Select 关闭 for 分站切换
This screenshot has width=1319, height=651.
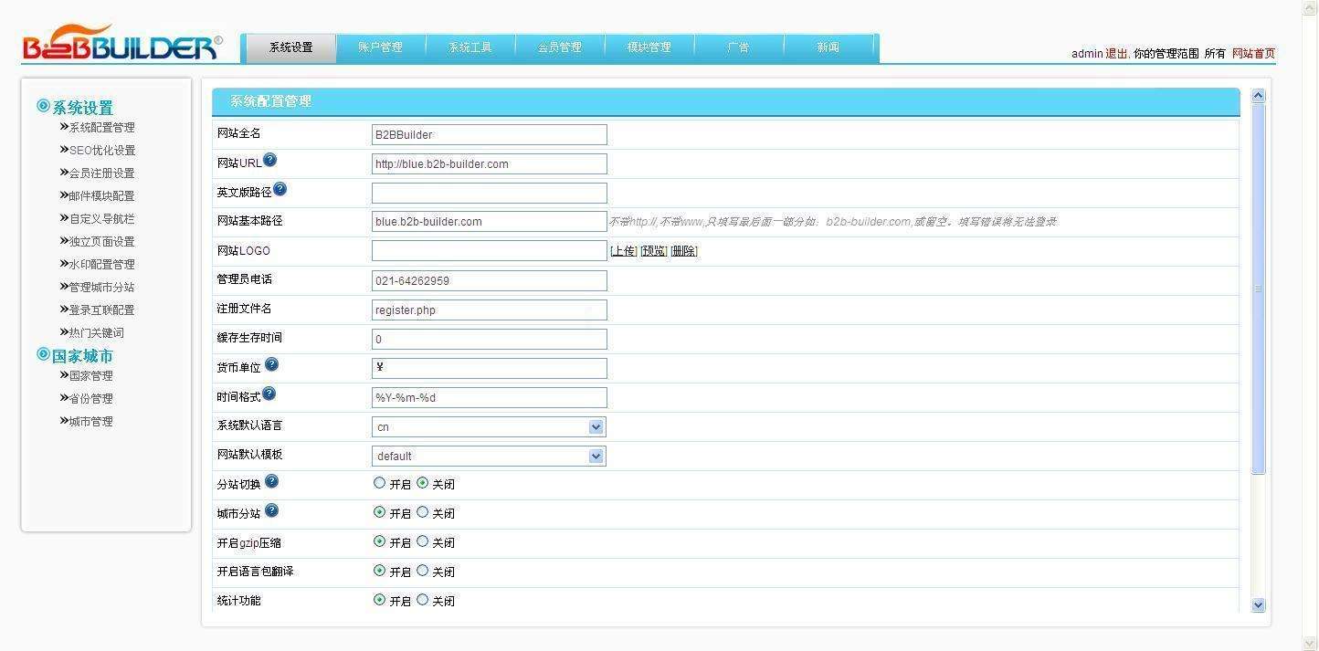[x=422, y=483]
